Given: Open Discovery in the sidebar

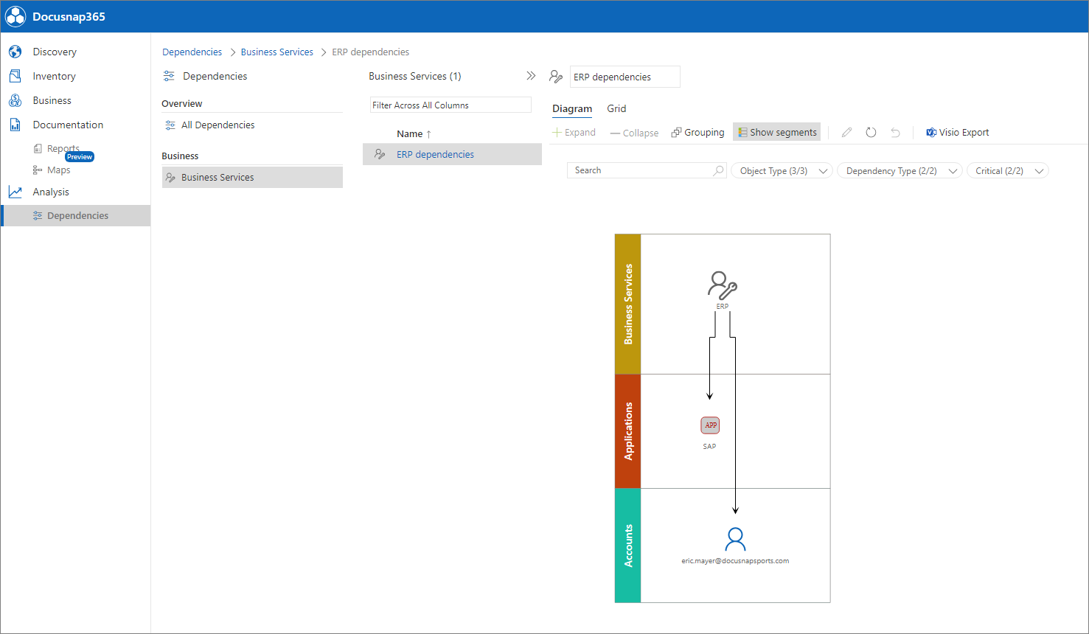Looking at the screenshot, I should [55, 52].
